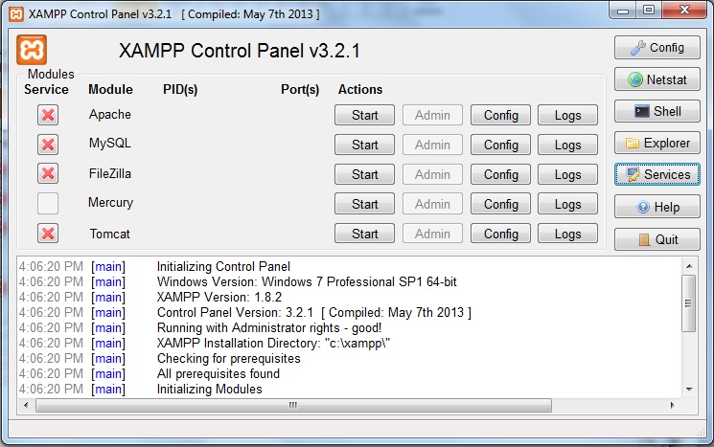Open Help with the question mark icon
714x447 pixels.
pyautogui.click(x=657, y=207)
